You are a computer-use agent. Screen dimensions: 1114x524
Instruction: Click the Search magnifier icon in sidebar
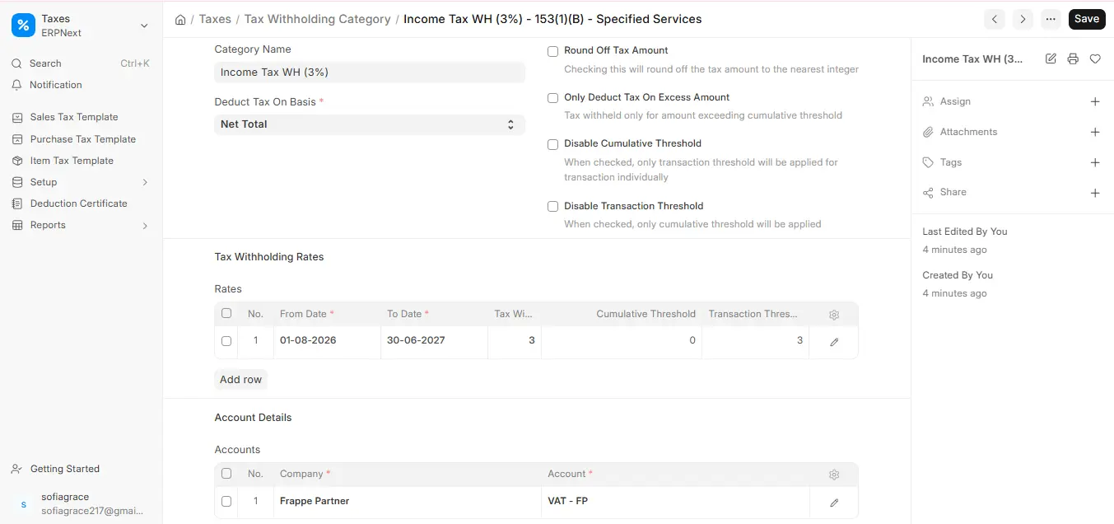pyautogui.click(x=16, y=63)
